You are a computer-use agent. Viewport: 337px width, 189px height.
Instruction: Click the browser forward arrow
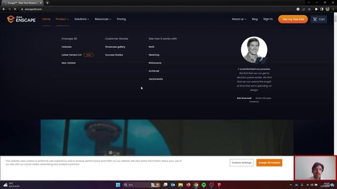[9, 9]
